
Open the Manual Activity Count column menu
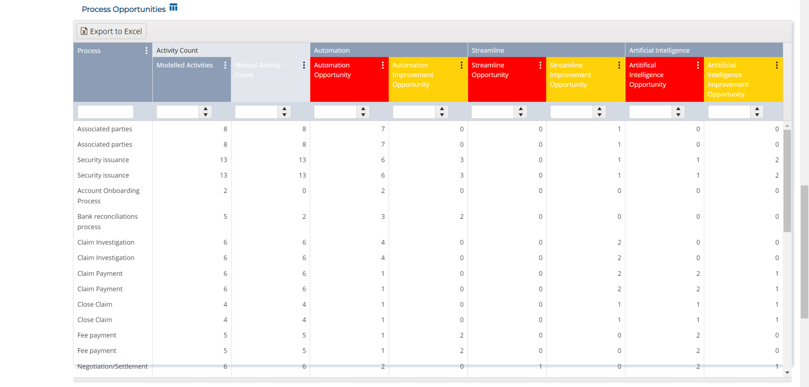(x=304, y=65)
